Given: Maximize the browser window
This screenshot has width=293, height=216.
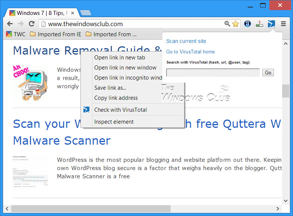Looking at the screenshot, I should click(x=263, y=5).
